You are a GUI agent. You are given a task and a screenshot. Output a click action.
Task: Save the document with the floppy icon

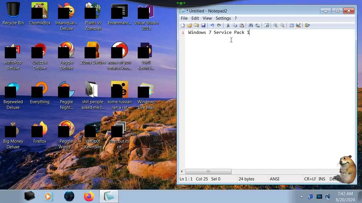click(x=203, y=25)
